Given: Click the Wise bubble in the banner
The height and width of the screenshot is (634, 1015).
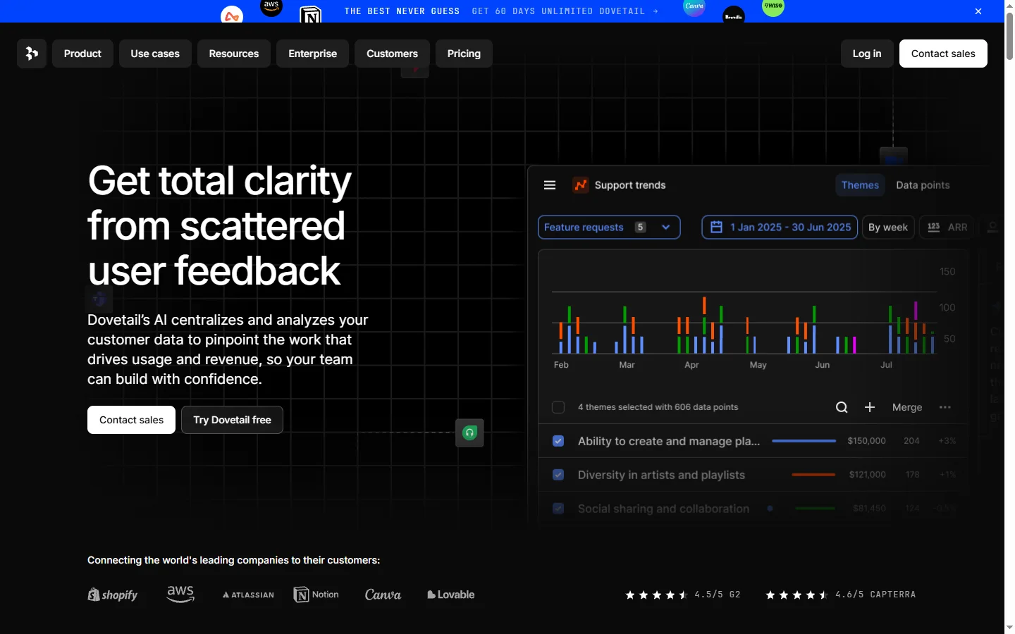Looking at the screenshot, I should [x=773, y=7].
